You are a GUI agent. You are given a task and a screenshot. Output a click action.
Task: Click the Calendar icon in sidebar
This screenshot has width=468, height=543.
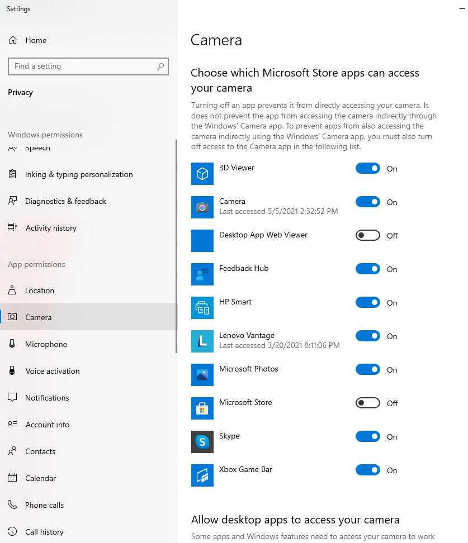coord(12,478)
